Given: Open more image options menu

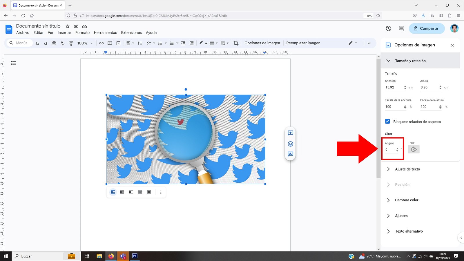Looking at the screenshot, I should [161, 192].
